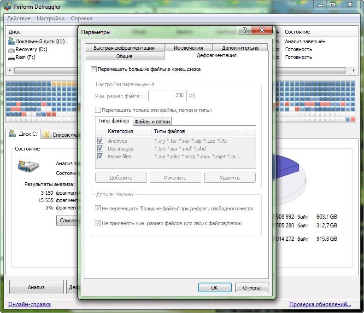The height and width of the screenshot is (313, 364).
Task: Enable Перемещать большие файлы в конец диска
Action: click(94, 69)
